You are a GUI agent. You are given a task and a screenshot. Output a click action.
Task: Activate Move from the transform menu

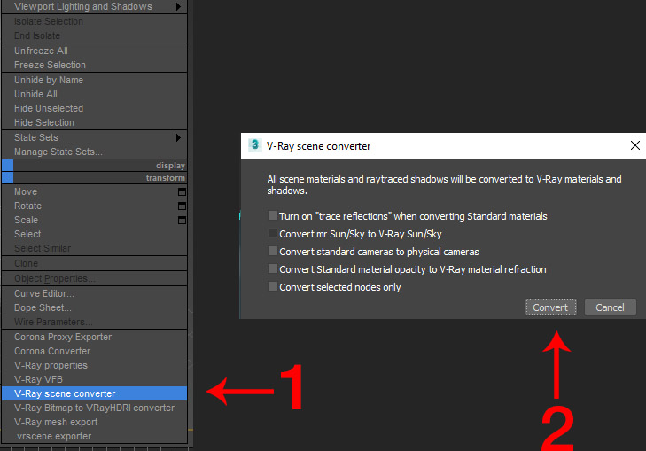point(94,192)
